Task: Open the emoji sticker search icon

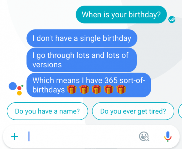Action: 144,136
